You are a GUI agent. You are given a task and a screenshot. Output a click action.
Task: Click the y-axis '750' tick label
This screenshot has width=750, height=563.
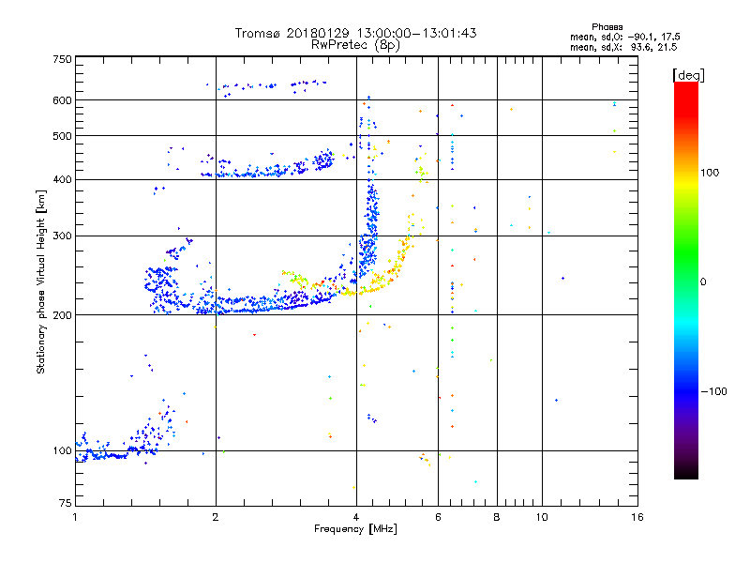(x=62, y=59)
